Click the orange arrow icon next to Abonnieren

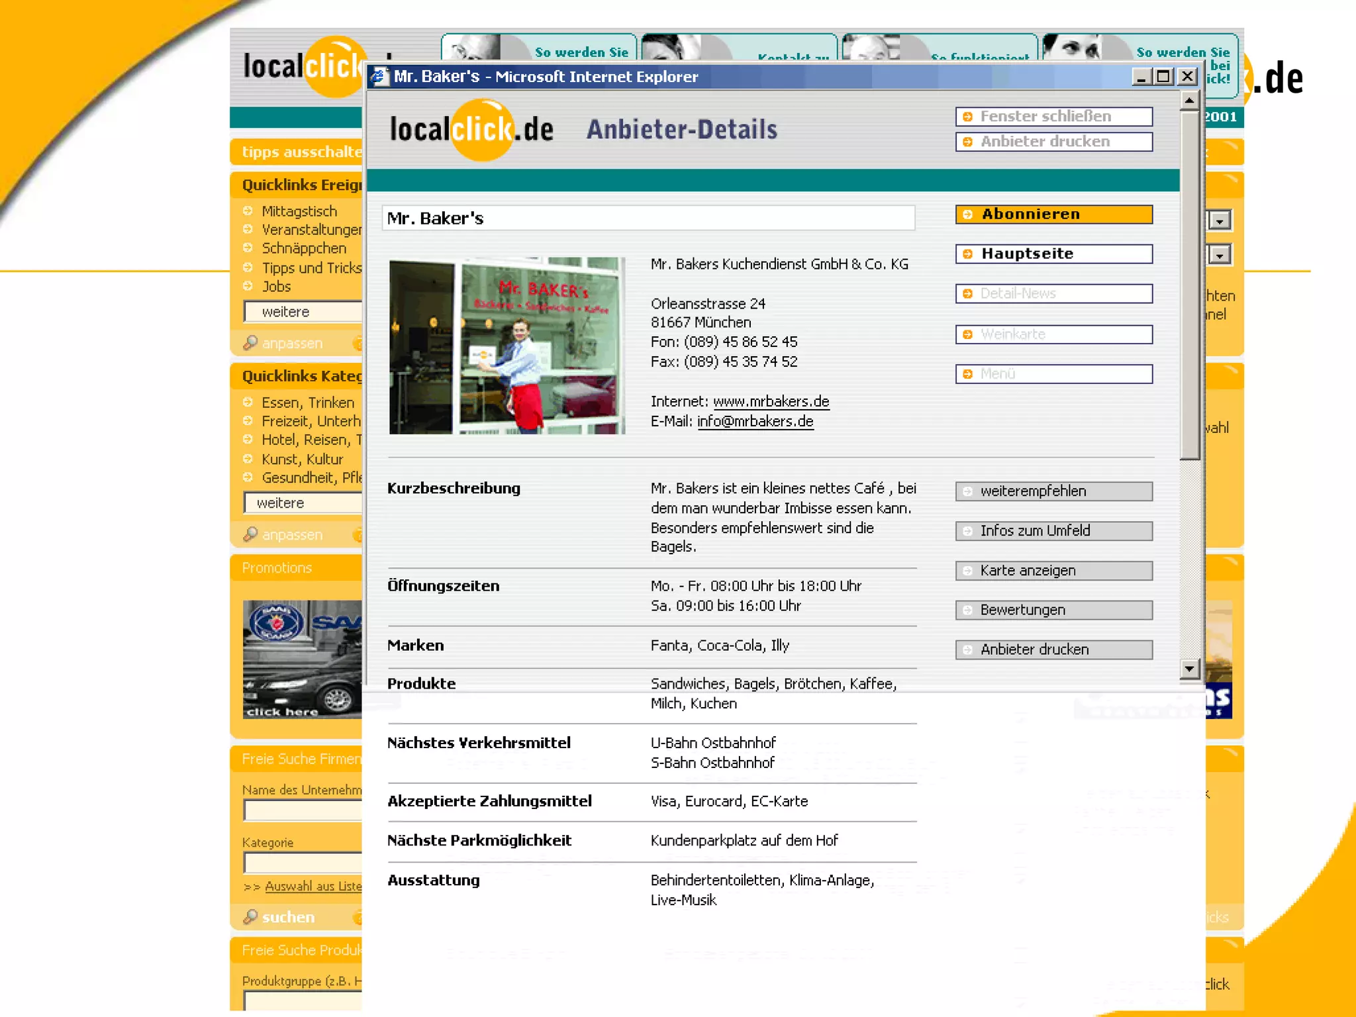click(x=967, y=215)
